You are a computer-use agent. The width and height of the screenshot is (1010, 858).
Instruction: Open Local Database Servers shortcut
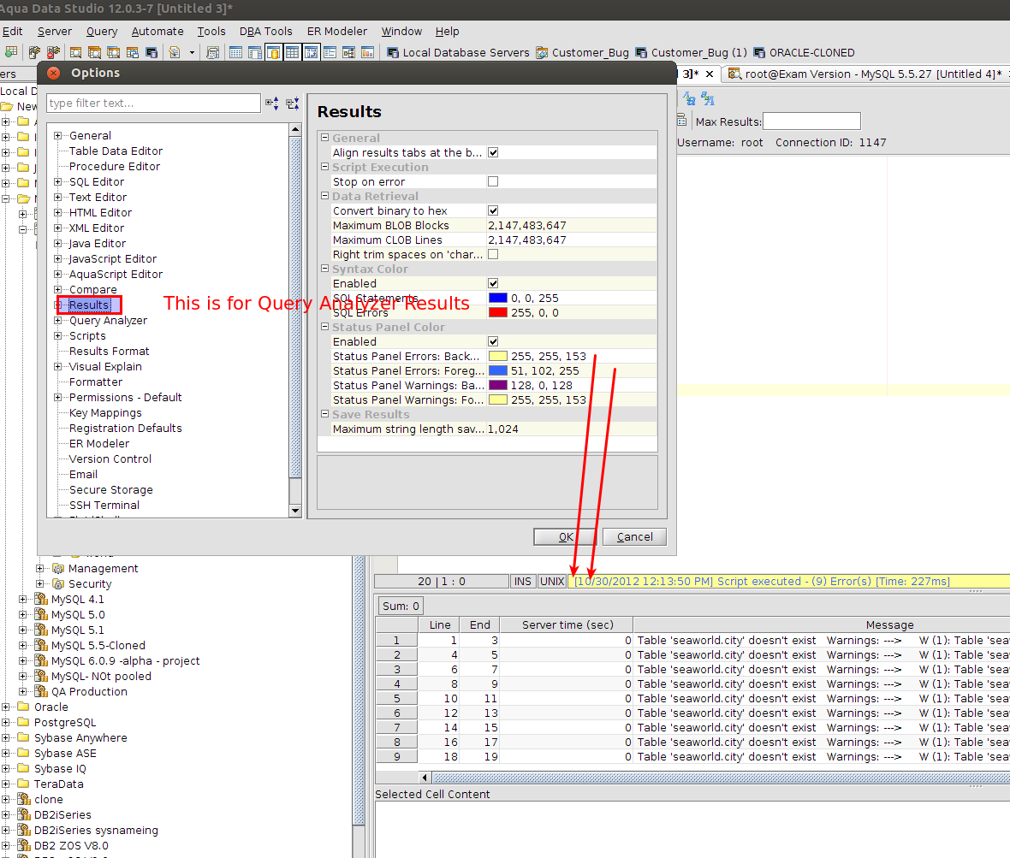pos(458,53)
